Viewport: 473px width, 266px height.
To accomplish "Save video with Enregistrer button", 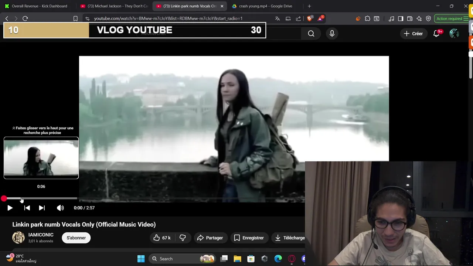I will (249, 238).
